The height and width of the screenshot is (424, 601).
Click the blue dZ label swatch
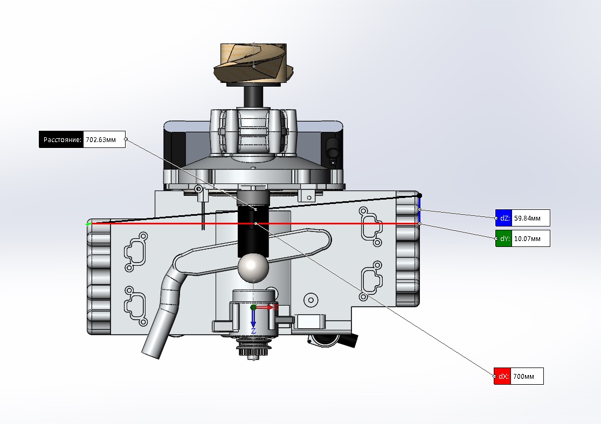pos(503,218)
